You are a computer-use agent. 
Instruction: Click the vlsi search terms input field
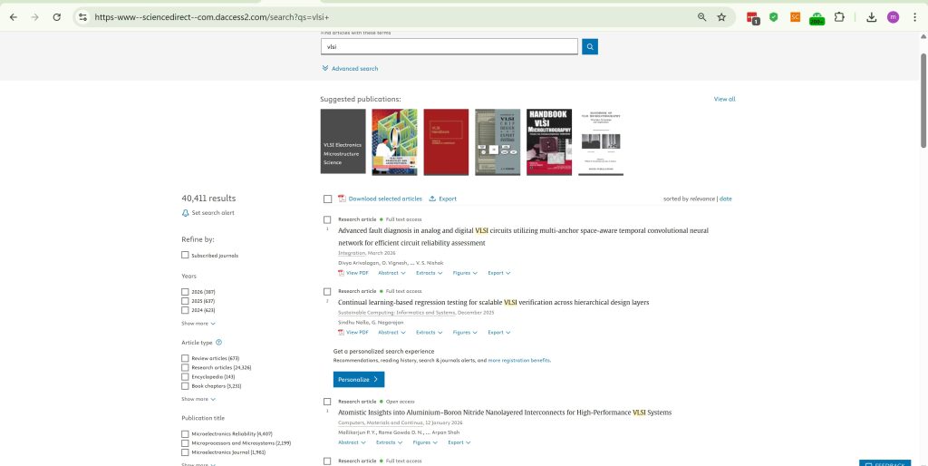click(449, 47)
